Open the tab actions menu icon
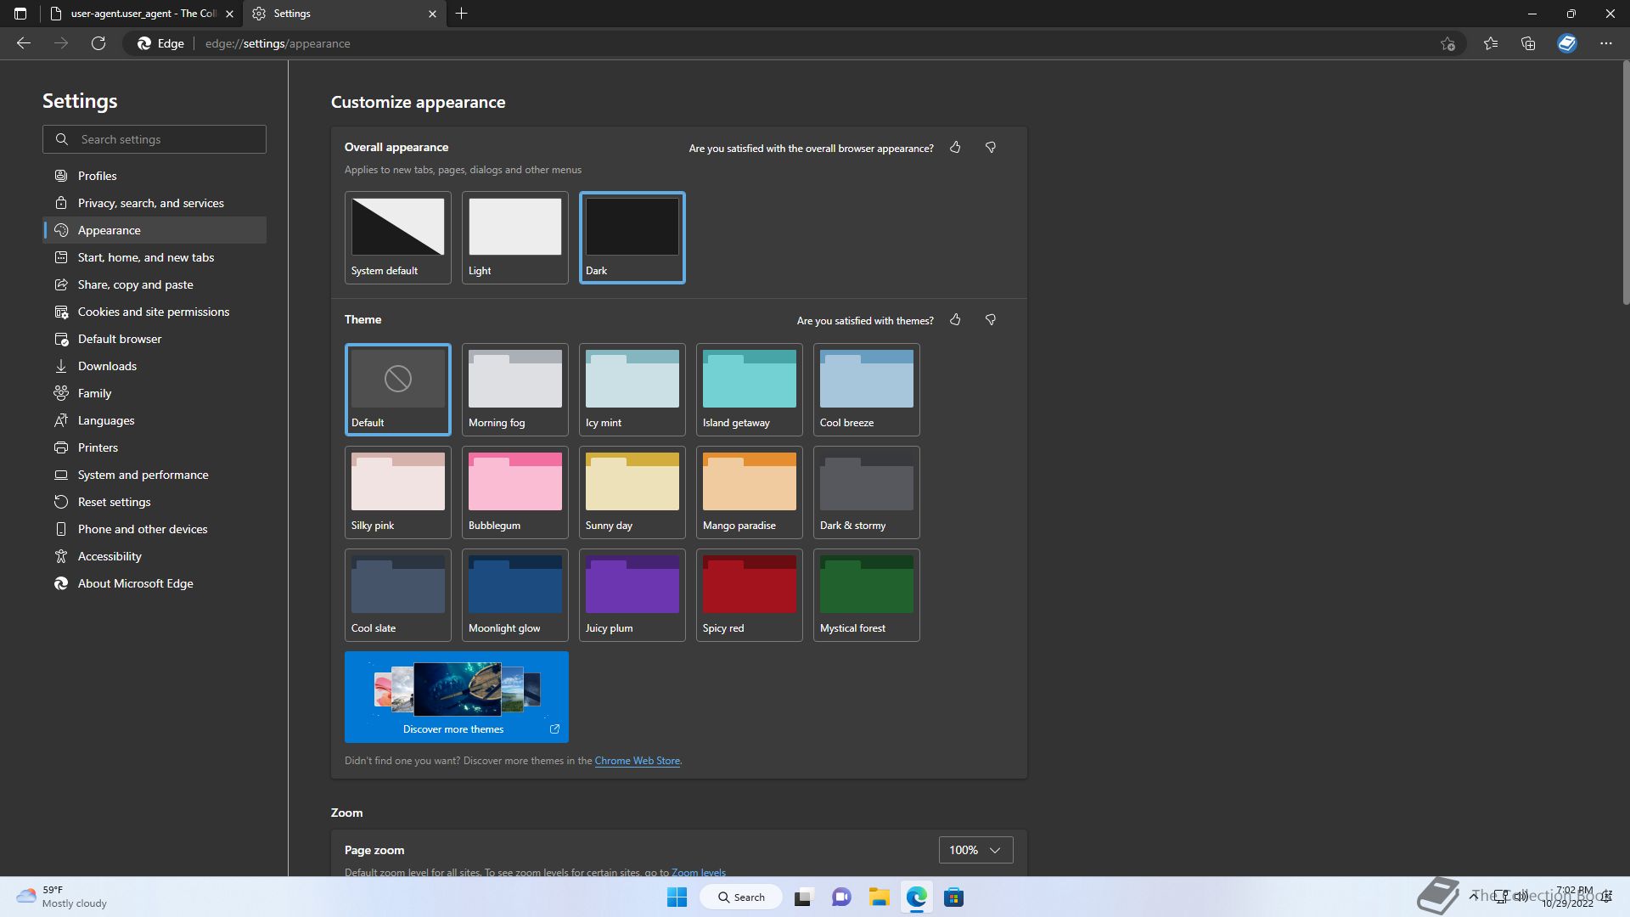This screenshot has width=1630, height=917. (x=20, y=14)
